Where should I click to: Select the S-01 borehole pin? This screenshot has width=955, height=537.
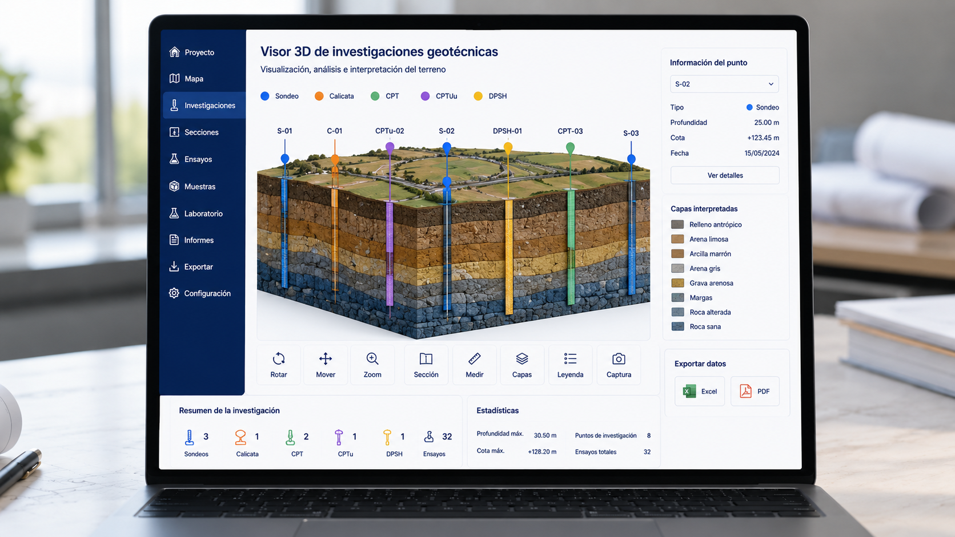click(x=285, y=158)
